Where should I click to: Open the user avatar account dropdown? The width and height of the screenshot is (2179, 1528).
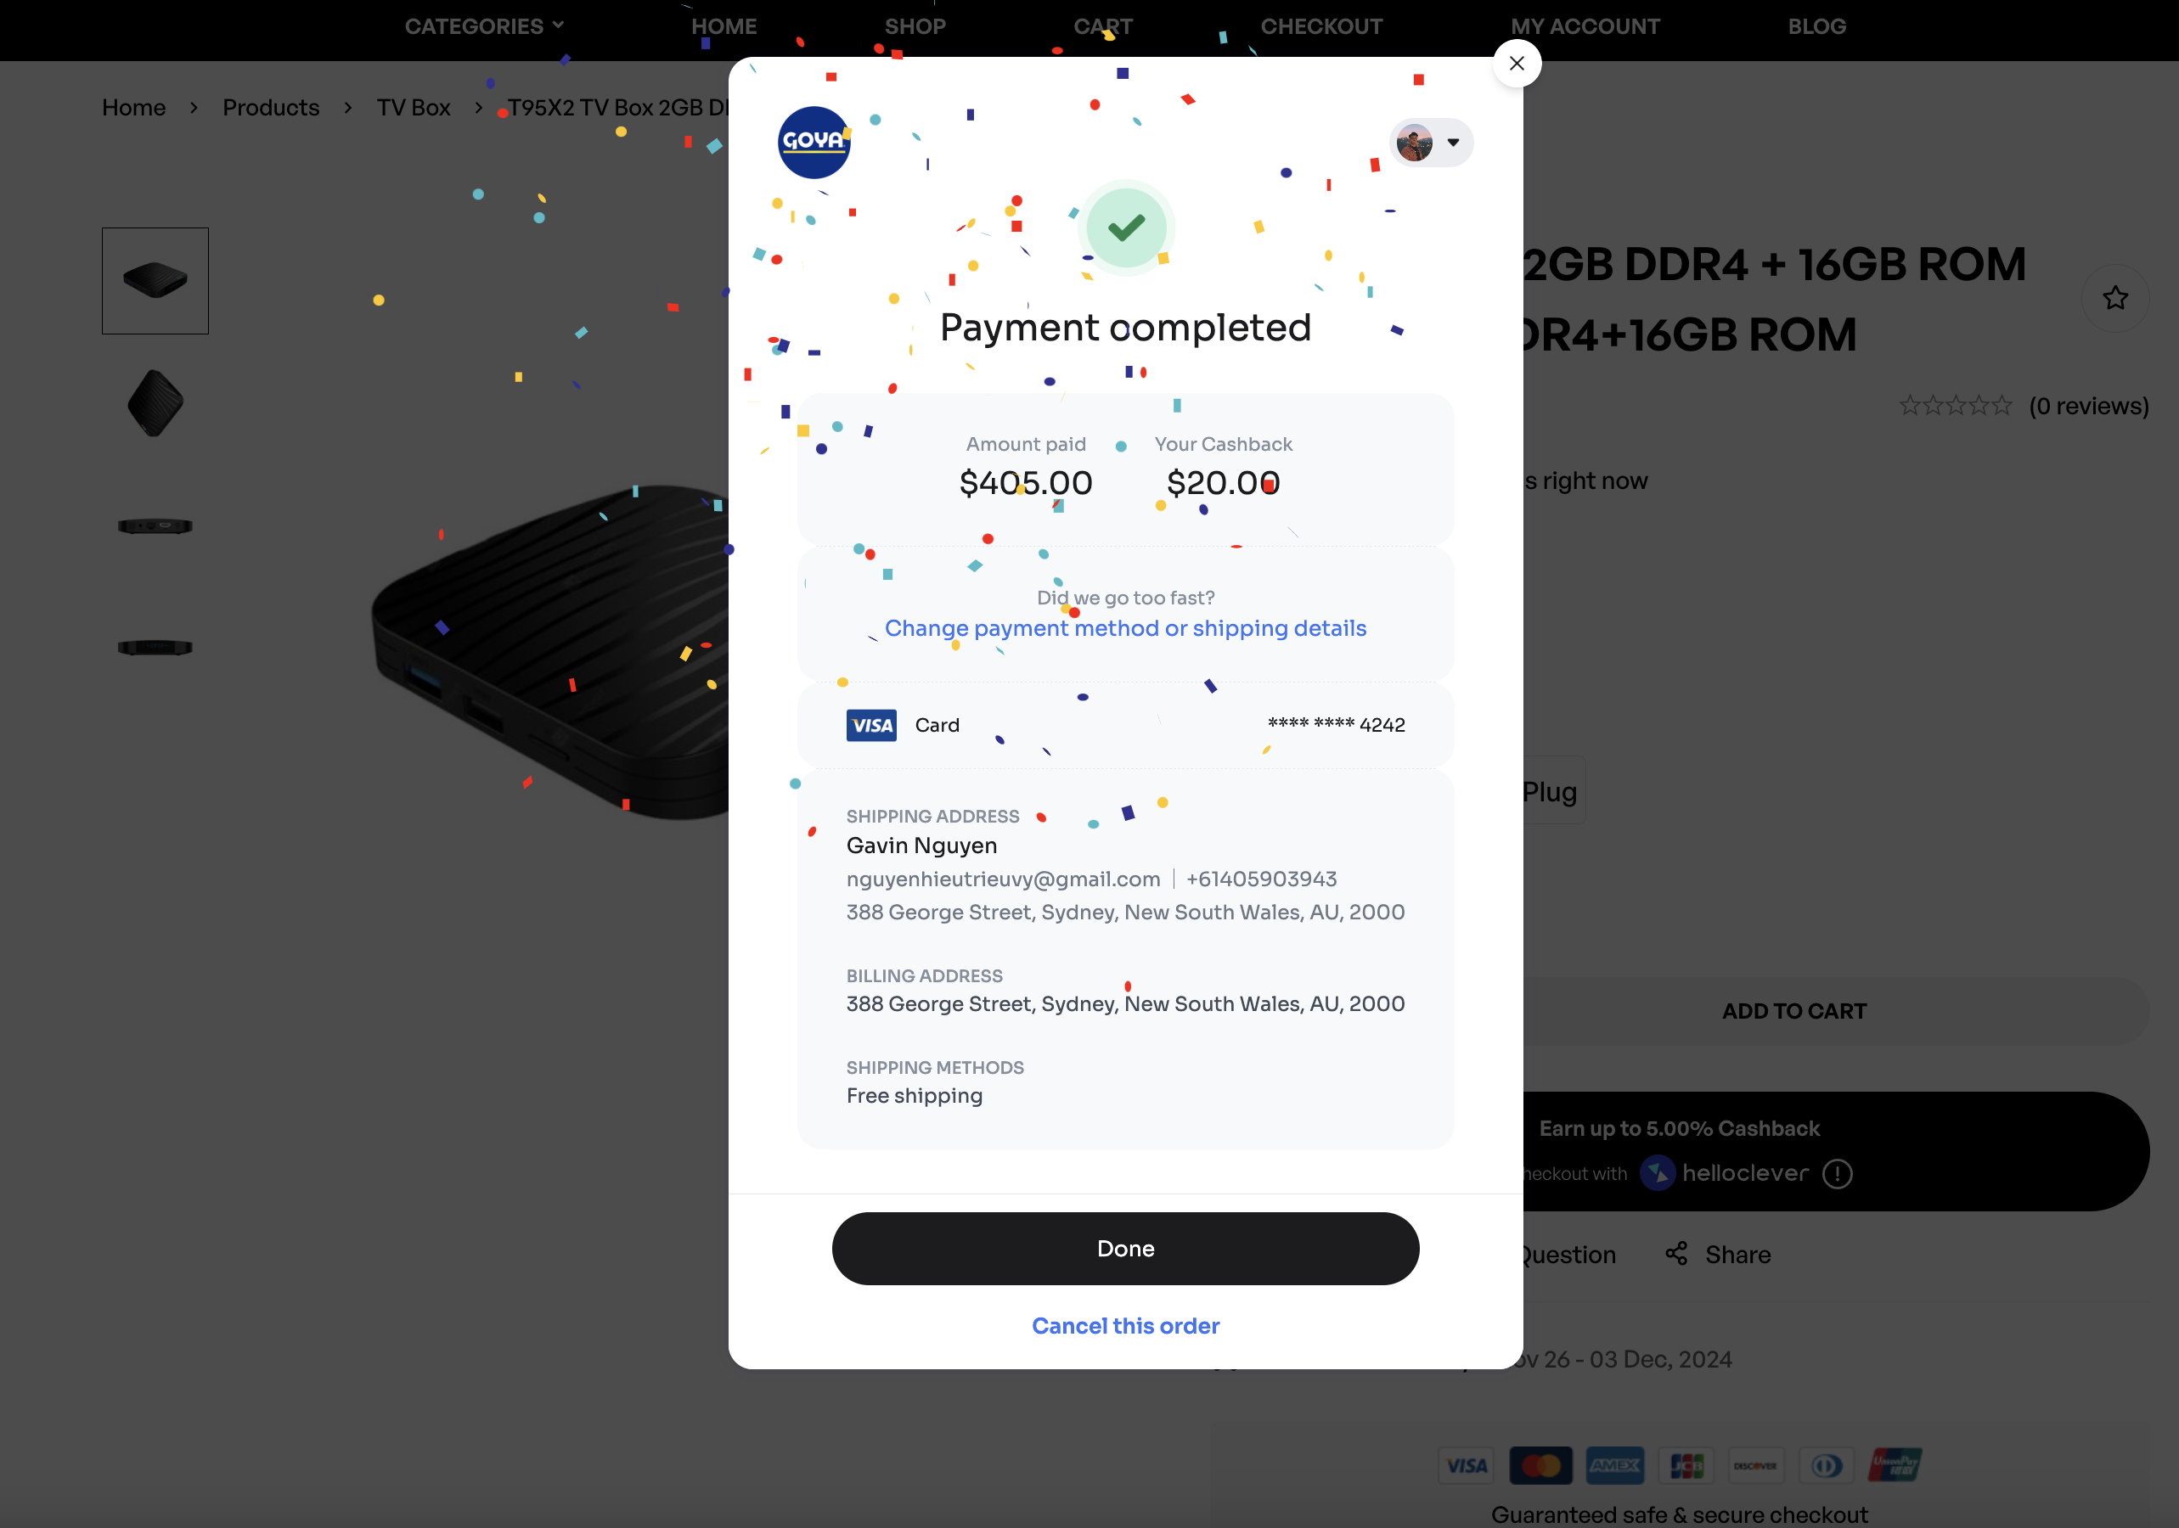pyautogui.click(x=1431, y=143)
